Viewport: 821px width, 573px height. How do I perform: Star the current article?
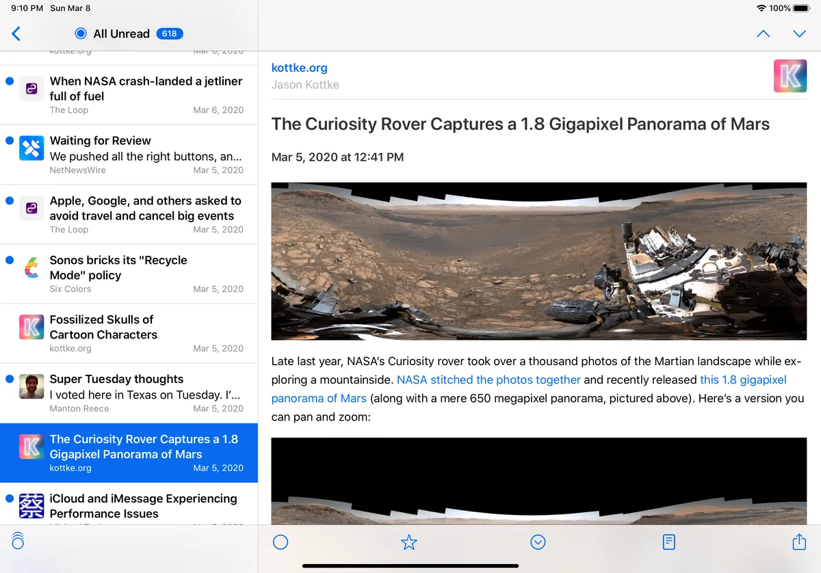(x=409, y=542)
